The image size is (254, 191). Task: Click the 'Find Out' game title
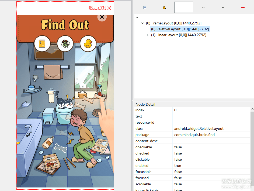(65, 25)
